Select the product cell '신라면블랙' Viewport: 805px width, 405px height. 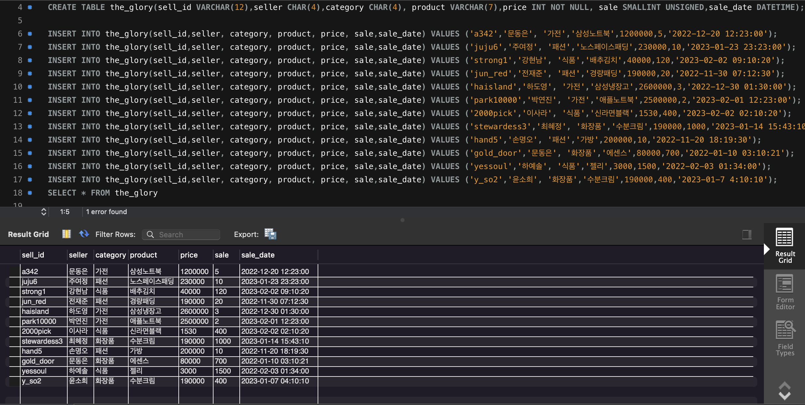(x=153, y=331)
